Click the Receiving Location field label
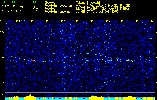This screenshot has width=157, height=100. click(x=58, y=6)
